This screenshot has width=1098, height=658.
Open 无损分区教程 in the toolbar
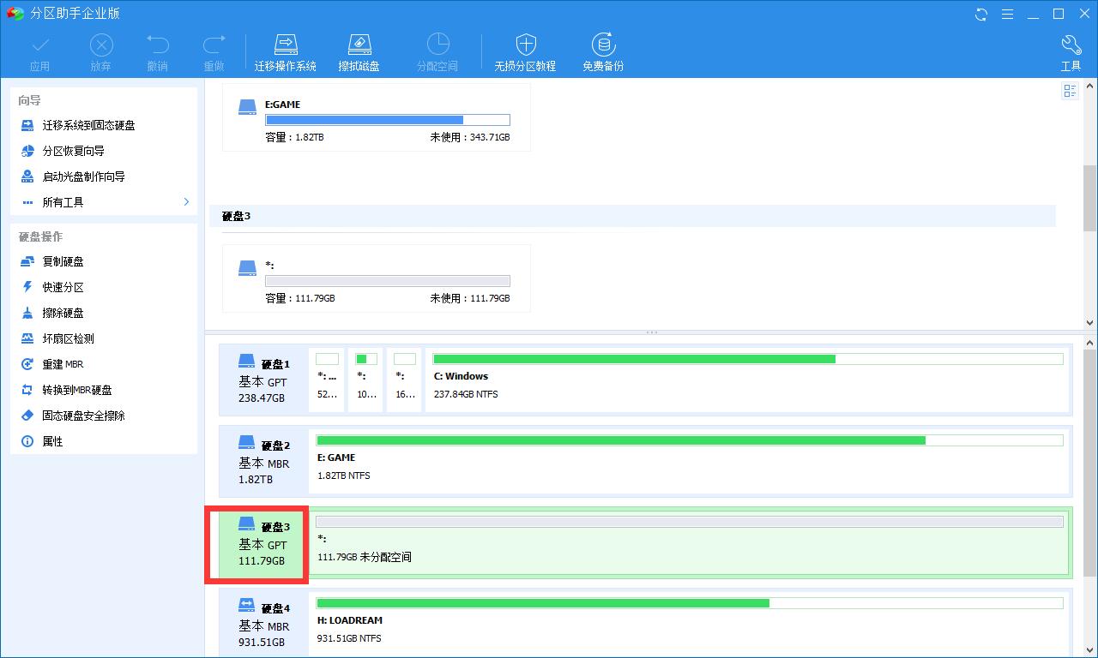[525, 53]
